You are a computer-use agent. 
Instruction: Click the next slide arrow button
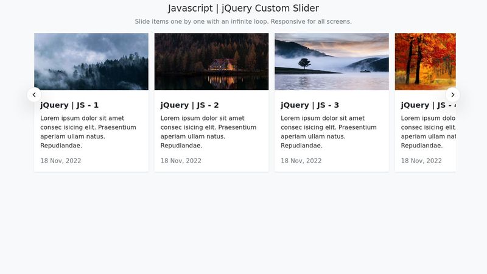coord(452,95)
